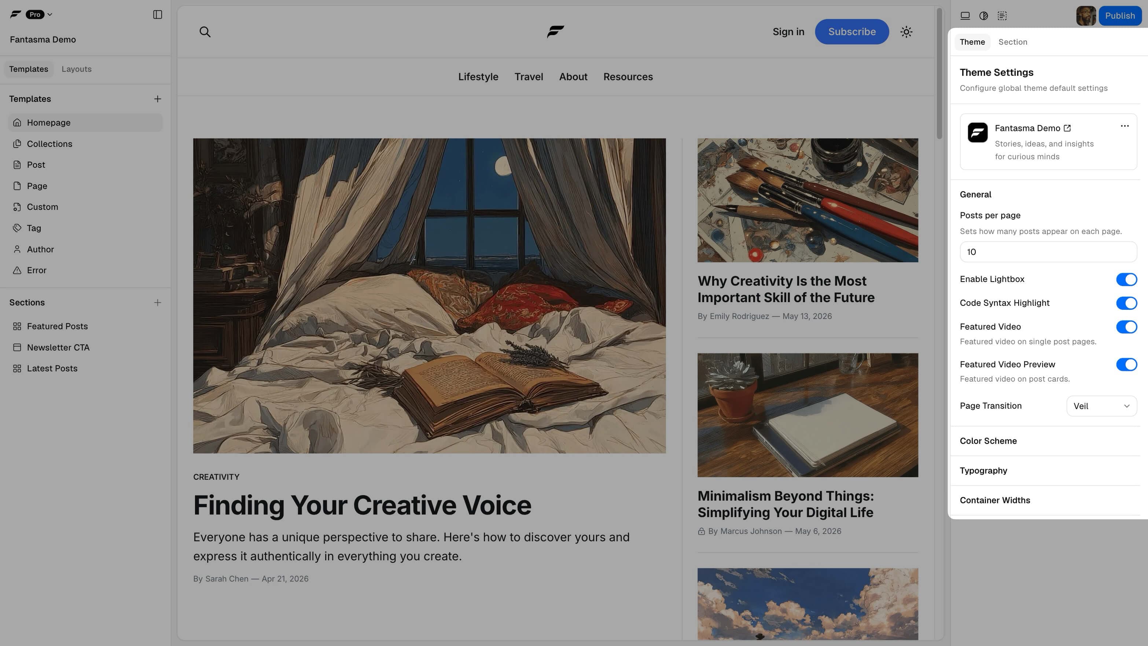This screenshot has height=646, width=1148.
Task: Click the Fantasma Demo site logo card icon
Action: click(977, 133)
